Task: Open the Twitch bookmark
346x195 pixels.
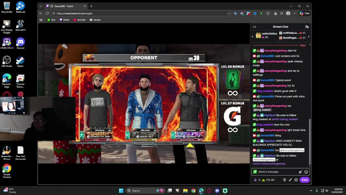Action: tap(64, 20)
